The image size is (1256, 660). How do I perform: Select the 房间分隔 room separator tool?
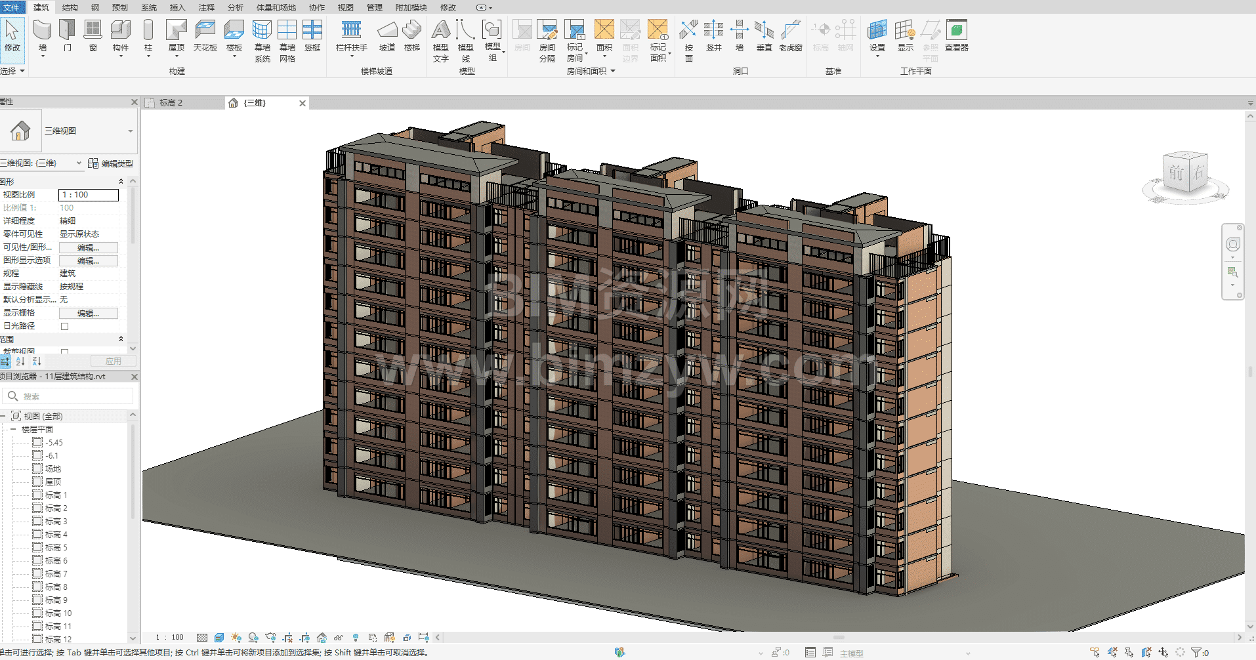coord(547,41)
